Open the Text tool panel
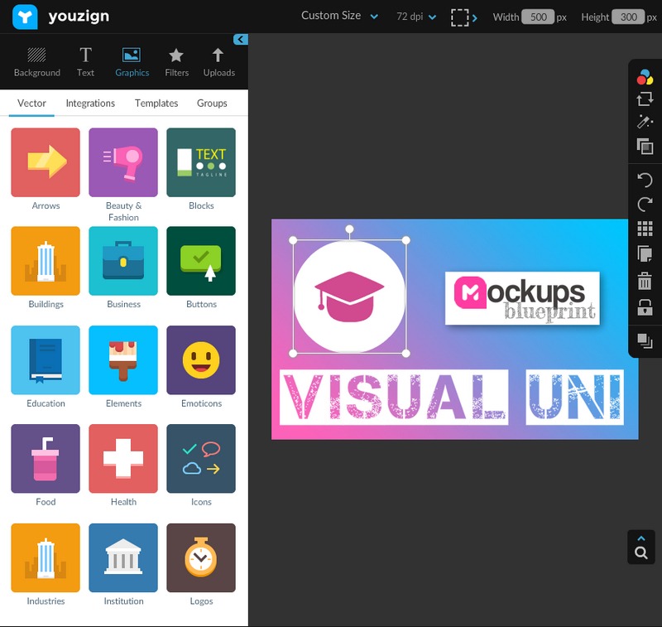The width and height of the screenshot is (662, 627). click(85, 62)
